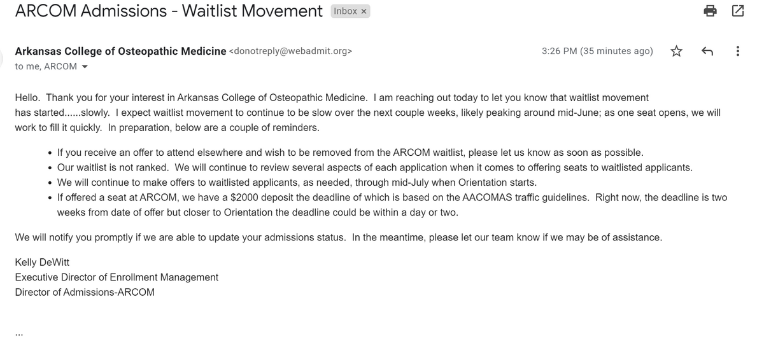This screenshot has width=764, height=339.
Task: Click sender name Arkansas College of Osteopathic Medicine
Action: [120, 52]
